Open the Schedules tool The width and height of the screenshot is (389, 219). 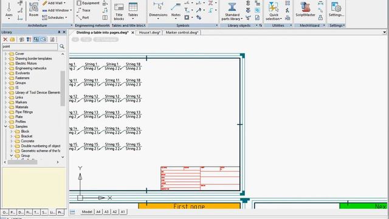53,18
